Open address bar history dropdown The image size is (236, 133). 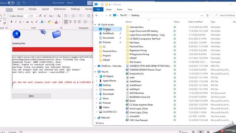(202, 16)
